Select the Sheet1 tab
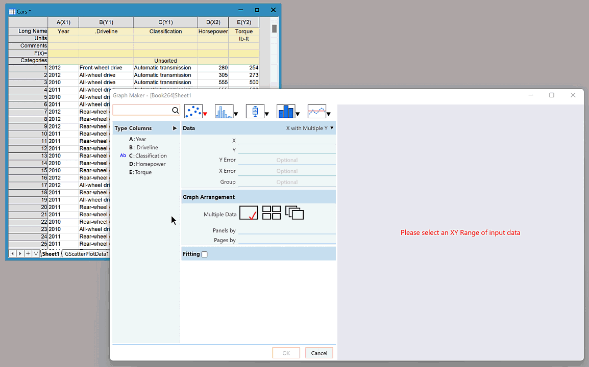Screen dimensions: 589x367 click(x=51, y=254)
